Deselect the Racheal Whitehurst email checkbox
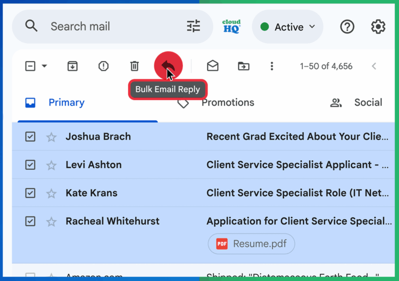The width and height of the screenshot is (399, 281). point(30,221)
